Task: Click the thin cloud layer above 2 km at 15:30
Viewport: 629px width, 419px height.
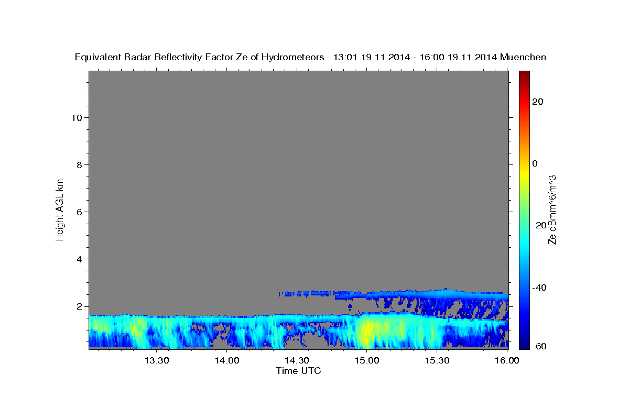Action: coord(437,295)
